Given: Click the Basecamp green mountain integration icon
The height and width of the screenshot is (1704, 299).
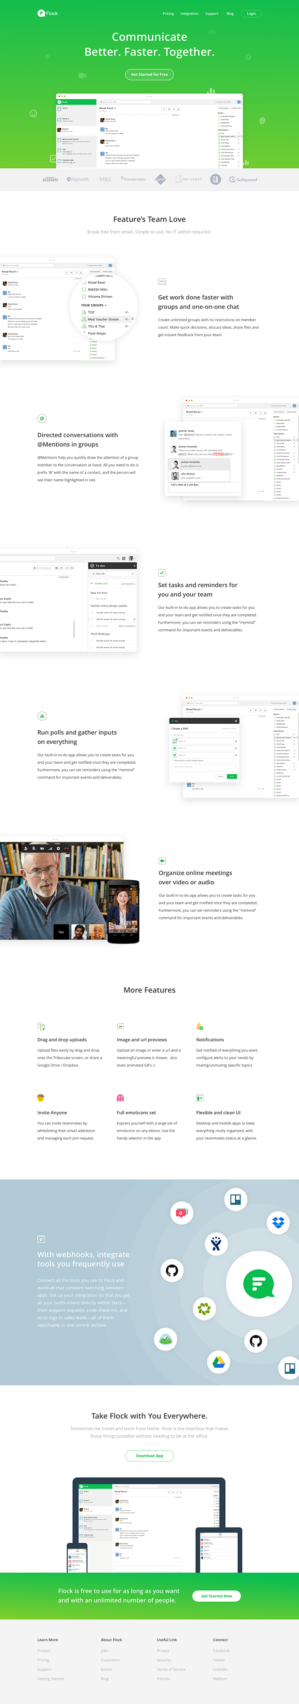Looking at the screenshot, I should point(165,1340).
